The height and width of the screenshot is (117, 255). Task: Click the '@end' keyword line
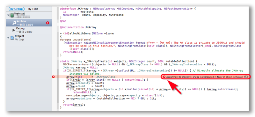63,21
